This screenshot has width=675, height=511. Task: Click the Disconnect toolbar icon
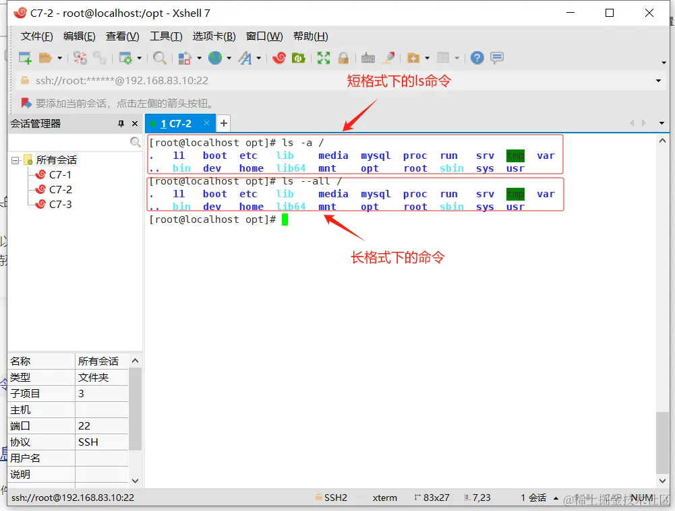tap(80, 58)
